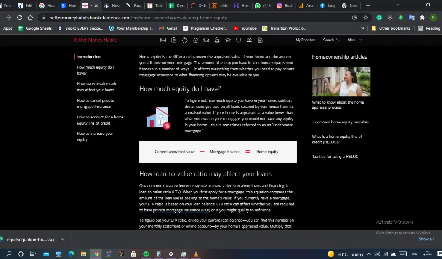
Task: Click the Google Translate extension icon
Action: [x=412, y=18]
